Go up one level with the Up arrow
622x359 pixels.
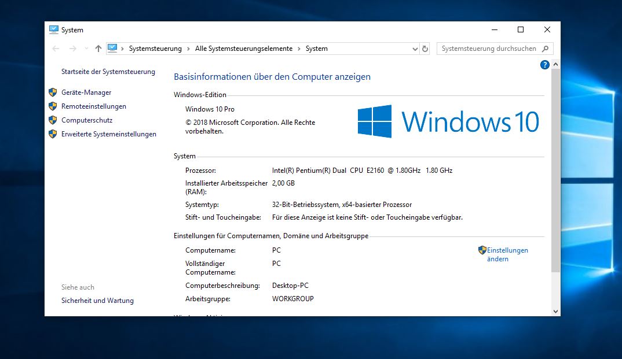[98, 49]
